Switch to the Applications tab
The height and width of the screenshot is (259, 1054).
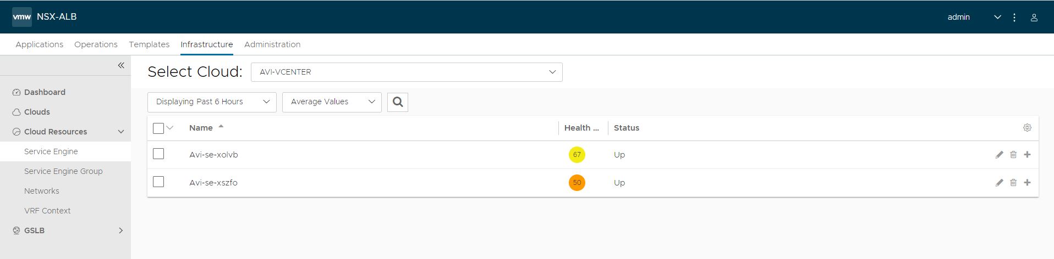tap(40, 44)
